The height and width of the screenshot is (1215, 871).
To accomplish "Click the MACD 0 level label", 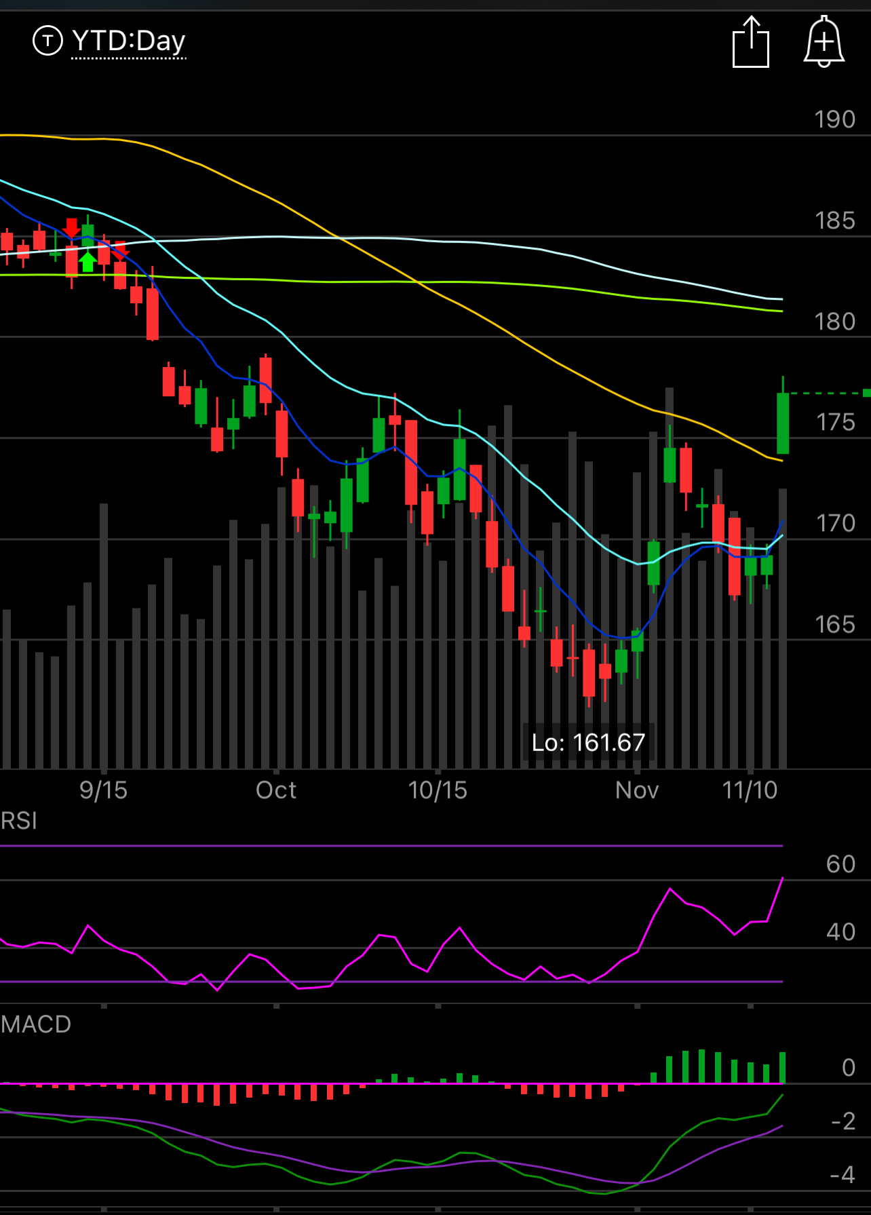I will pos(849,1068).
